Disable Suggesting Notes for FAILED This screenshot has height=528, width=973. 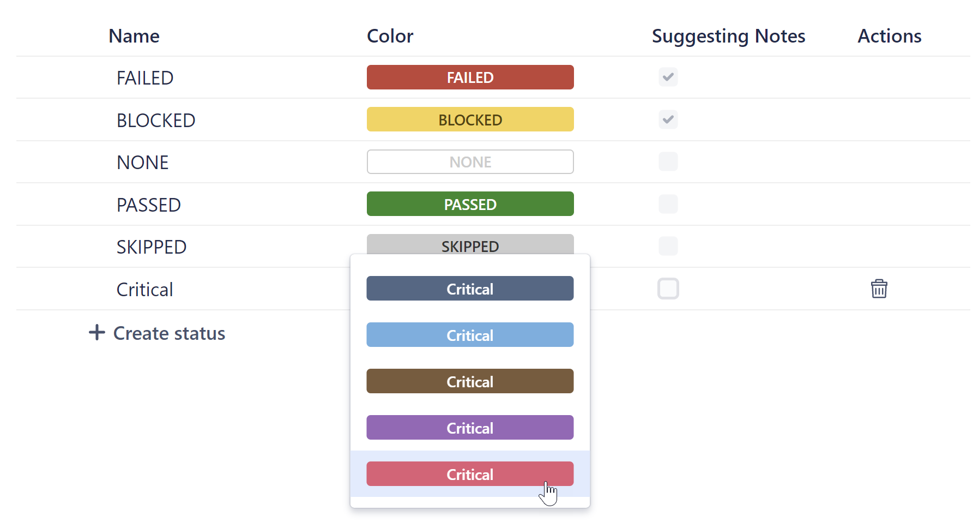668,77
